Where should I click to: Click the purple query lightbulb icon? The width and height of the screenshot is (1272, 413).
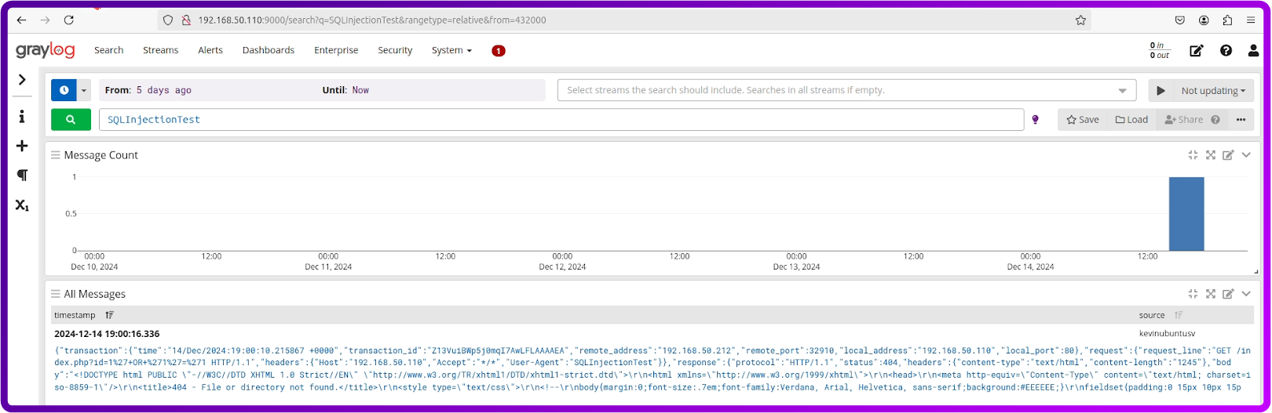click(x=1036, y=120)
